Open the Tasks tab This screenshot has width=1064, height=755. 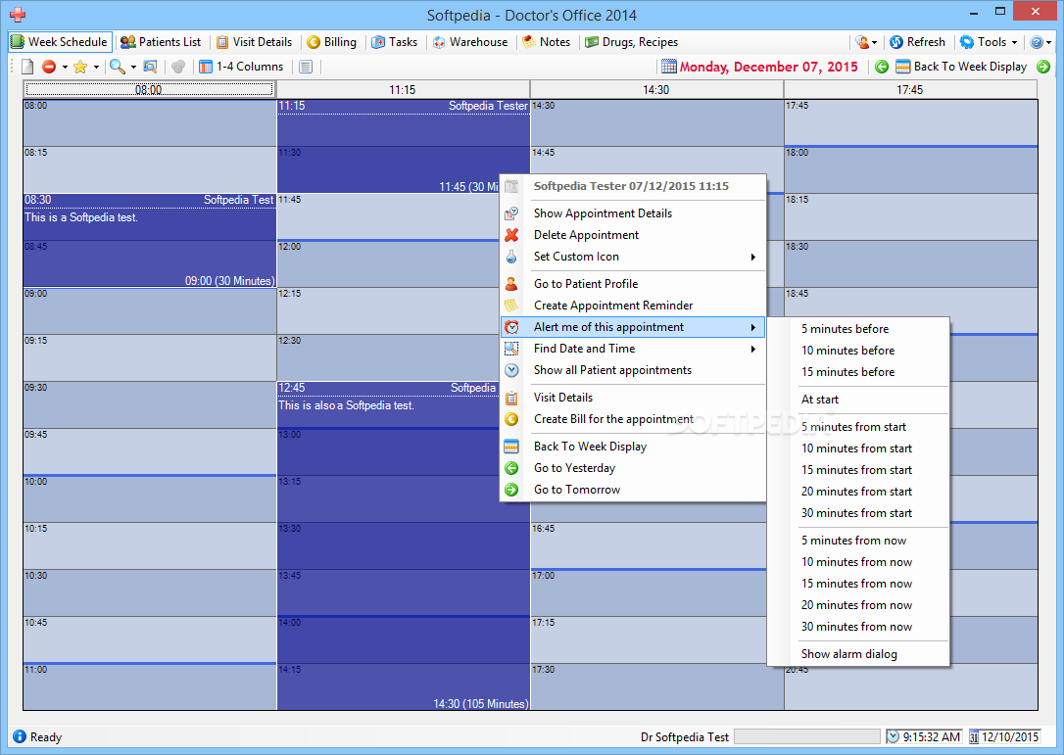pos(395,42)
